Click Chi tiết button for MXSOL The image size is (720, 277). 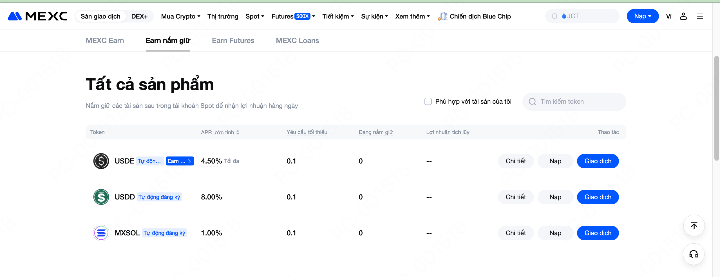tap(515, 233)
